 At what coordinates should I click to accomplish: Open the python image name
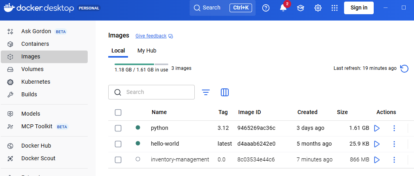160,128
